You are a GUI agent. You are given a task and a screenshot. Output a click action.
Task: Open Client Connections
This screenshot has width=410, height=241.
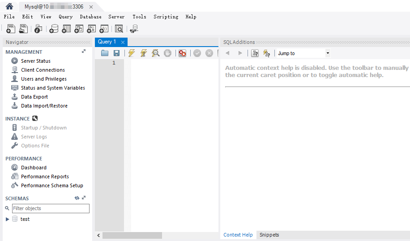pyautogui.click(x=43, y=70)
